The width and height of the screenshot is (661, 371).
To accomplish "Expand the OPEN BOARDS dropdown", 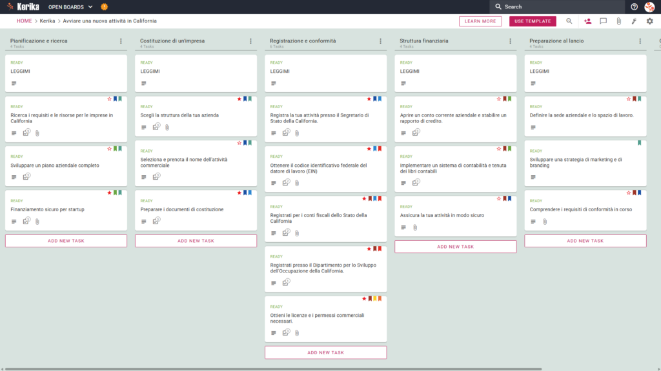I will (x=70, y=6).
